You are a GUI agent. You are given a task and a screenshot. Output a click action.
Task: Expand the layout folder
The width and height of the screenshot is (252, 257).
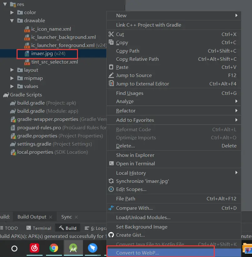pyautogui.click(x=12, y=70)
